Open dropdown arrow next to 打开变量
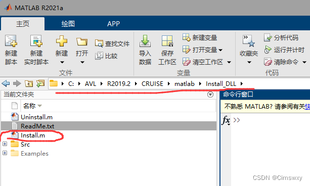Screen dimensions: 310x186 click(220, 50)
